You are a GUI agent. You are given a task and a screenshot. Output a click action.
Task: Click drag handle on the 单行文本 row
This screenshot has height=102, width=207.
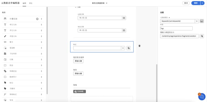tap(41, 25)
